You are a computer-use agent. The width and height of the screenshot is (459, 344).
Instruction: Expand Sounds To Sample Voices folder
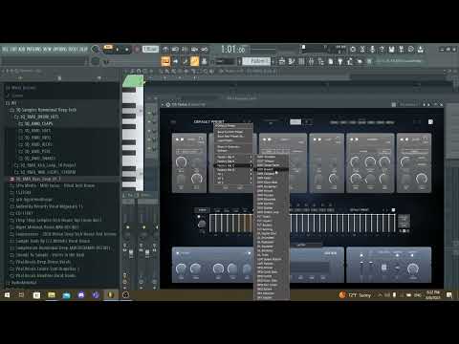[x=48, y=255]
